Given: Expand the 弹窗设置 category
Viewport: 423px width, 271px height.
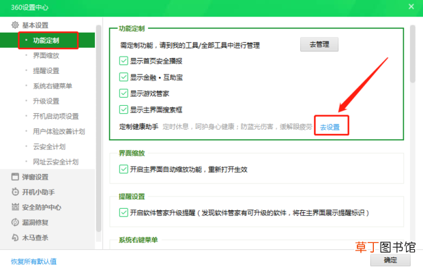Looking at the screenshot, I should coord(35,177).
